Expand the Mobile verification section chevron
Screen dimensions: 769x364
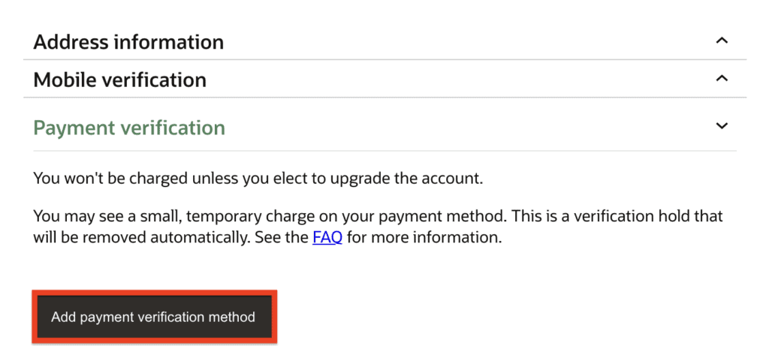722,78
